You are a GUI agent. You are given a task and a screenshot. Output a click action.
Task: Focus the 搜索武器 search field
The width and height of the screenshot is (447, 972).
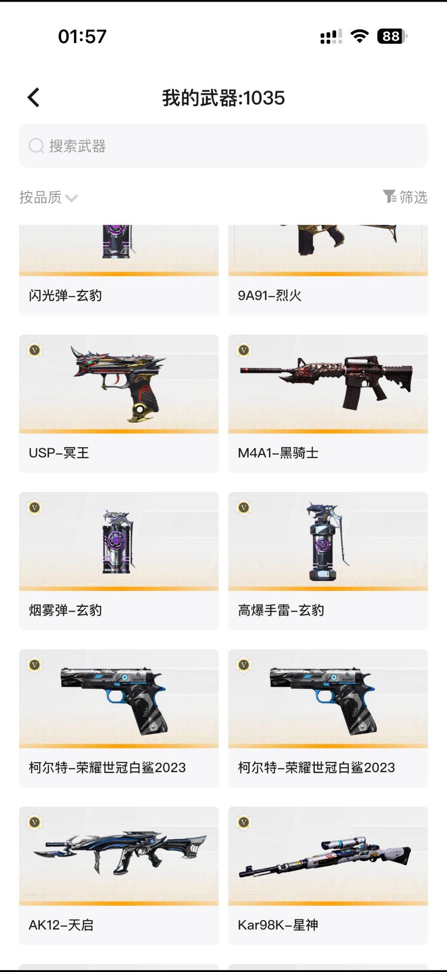(x=223, y=146)
